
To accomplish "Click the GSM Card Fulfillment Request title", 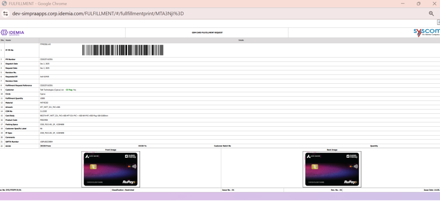I will click(207, 33).
